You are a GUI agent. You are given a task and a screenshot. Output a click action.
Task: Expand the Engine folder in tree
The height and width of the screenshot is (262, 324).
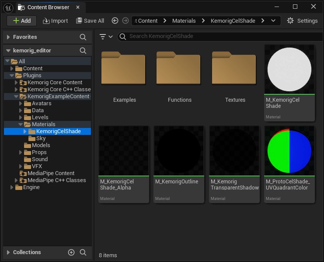point(12,187)
